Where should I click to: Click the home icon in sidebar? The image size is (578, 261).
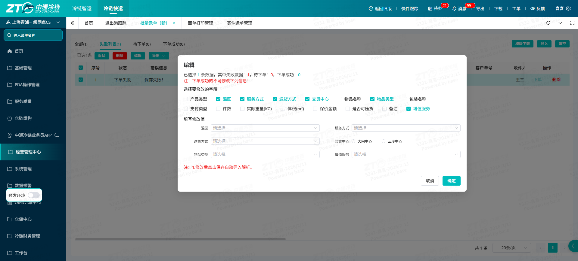10,51
